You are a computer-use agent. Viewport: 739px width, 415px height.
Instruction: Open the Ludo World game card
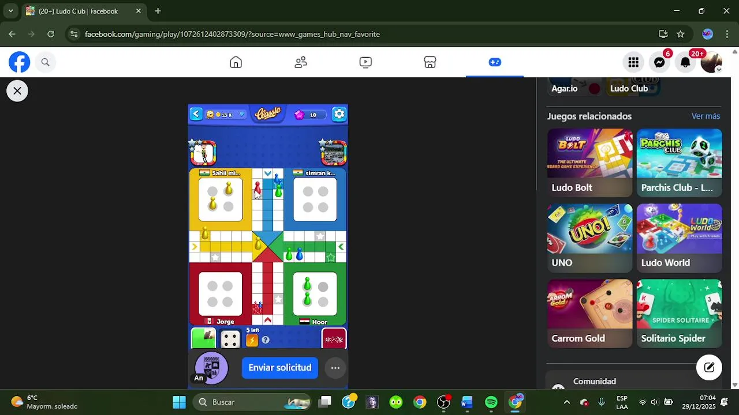[x=680, y=238]
